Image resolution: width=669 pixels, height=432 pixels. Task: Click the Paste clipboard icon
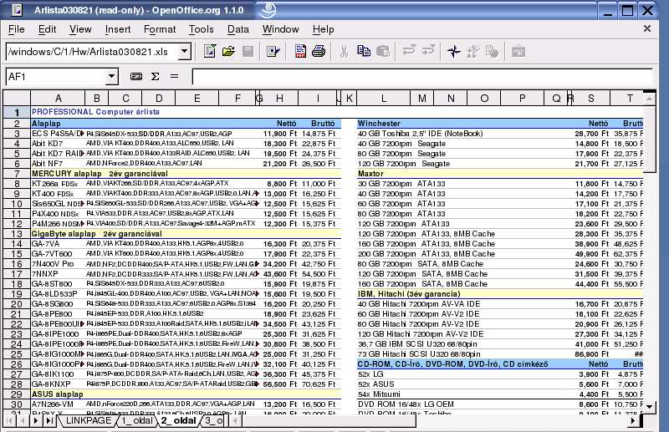383,52
